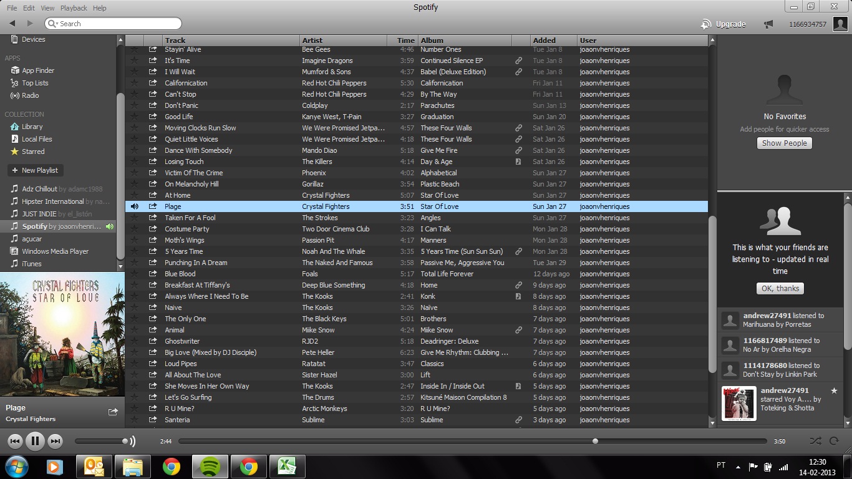Image resolution: width=852 pixels, height=479 pixels.
Task: Sort the list by the Track column
Action: (x=231, y=40)
